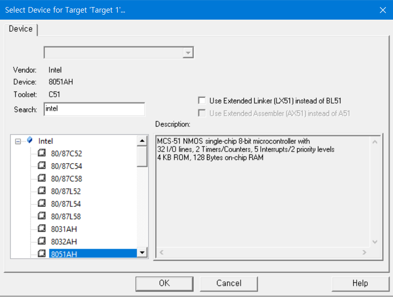
Task: Select device 80/87C54 in the list
Action: pos(67,166)
